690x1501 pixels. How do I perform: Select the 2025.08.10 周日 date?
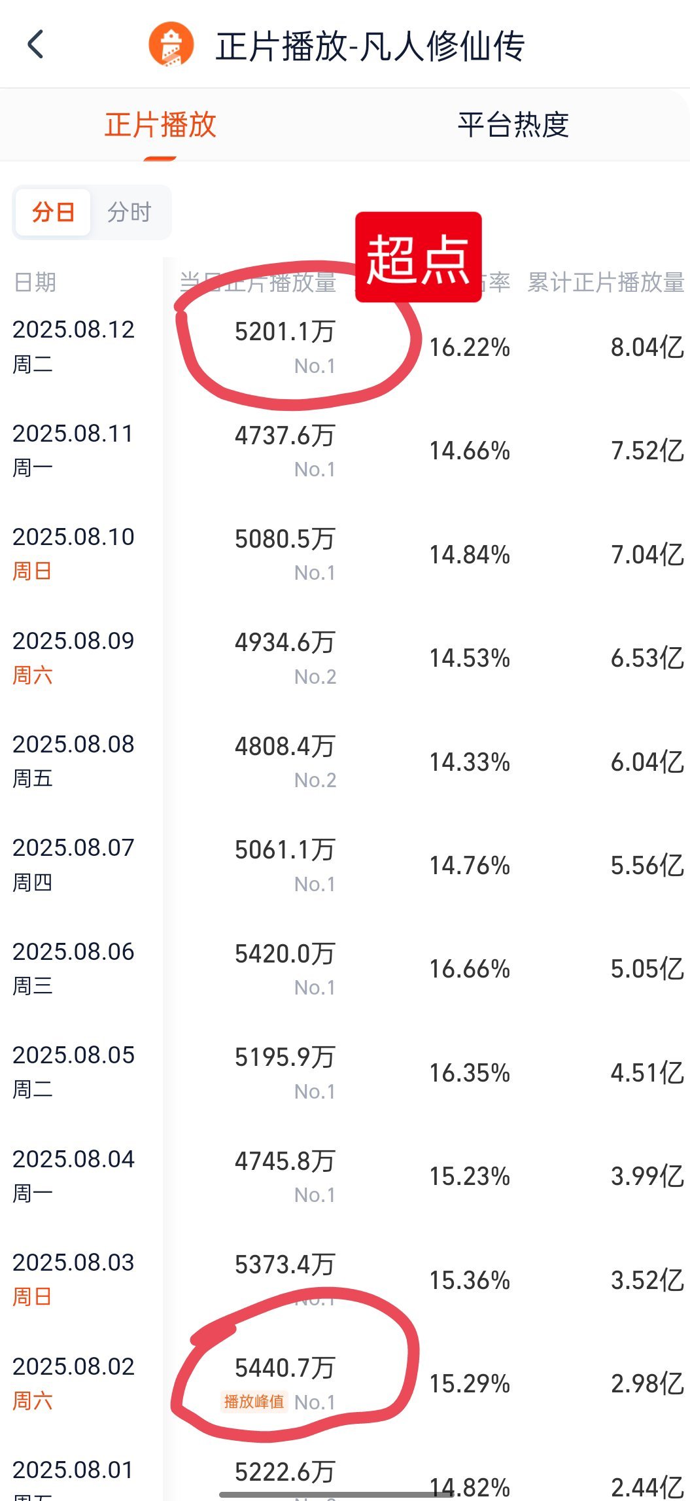(x=73, y=553)
